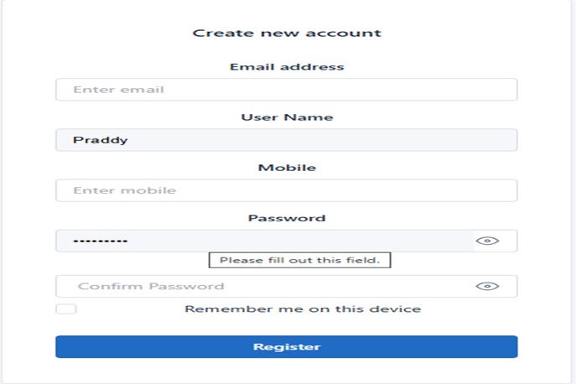Click the empty white area below the Register button

(286, 371)
